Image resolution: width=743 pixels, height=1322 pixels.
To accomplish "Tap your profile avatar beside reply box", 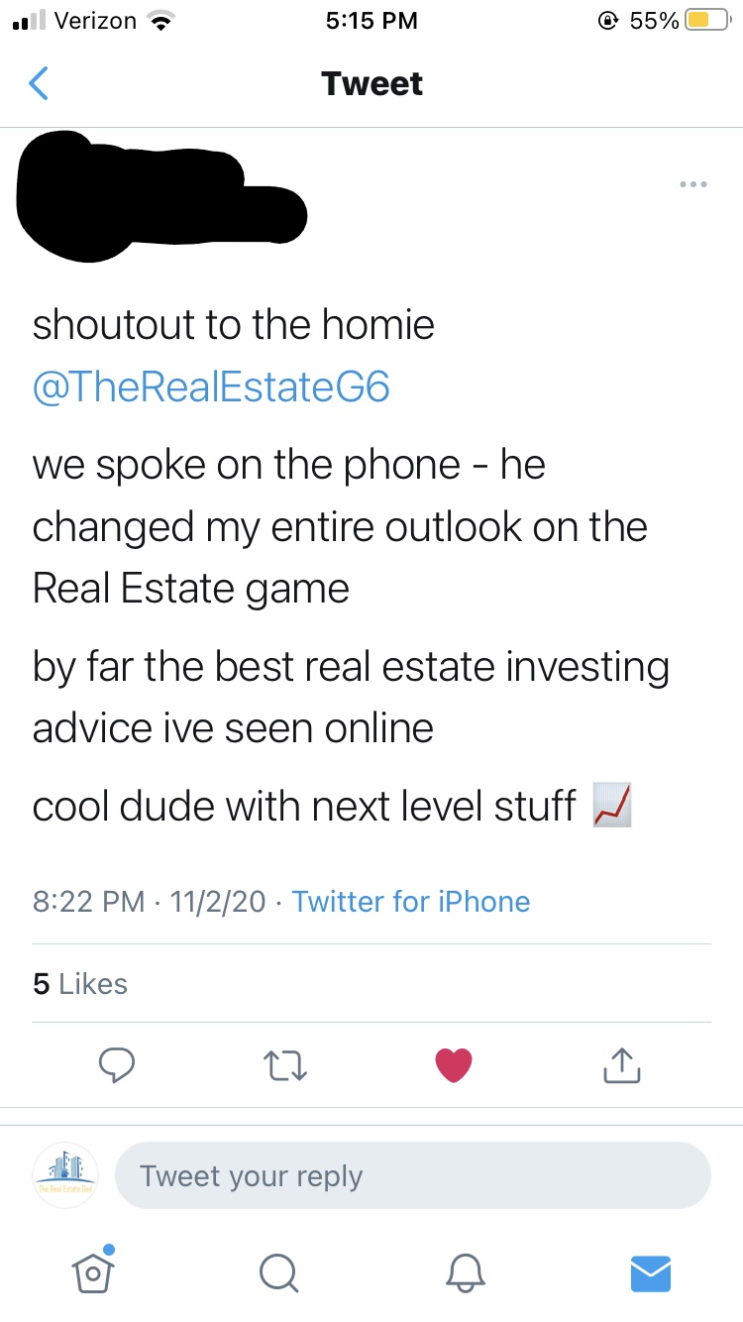I will pos(64,1175).
